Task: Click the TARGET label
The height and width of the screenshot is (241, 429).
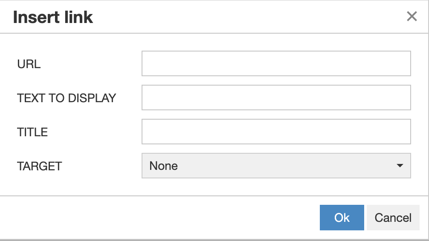Action: 40,166
